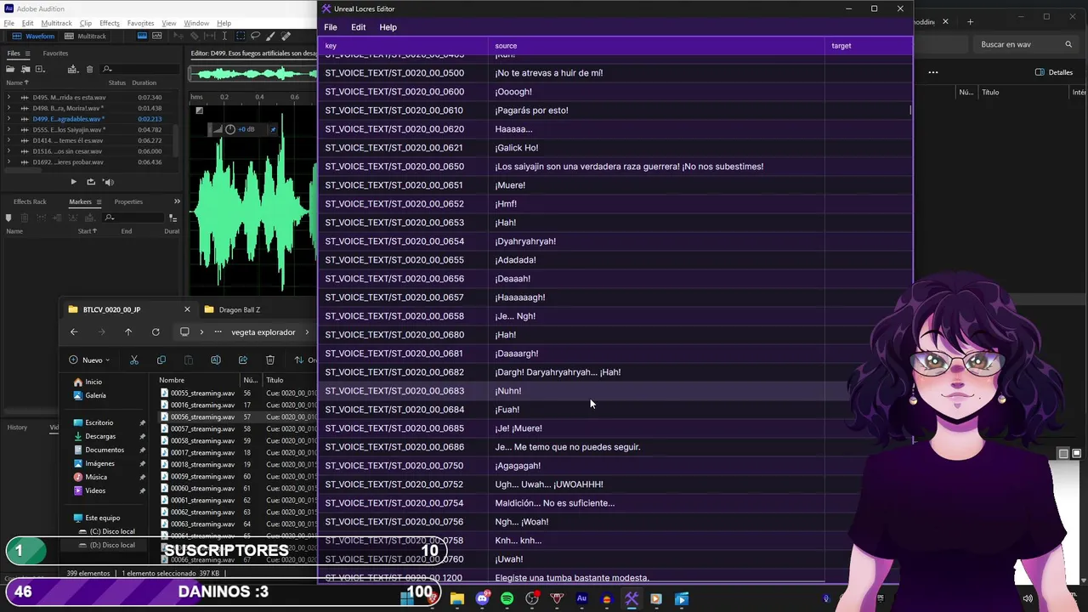Show Spectral Pitch Display in Audition toolbar
This screenshot has height=612, width=1088.
tap(158, 36)
